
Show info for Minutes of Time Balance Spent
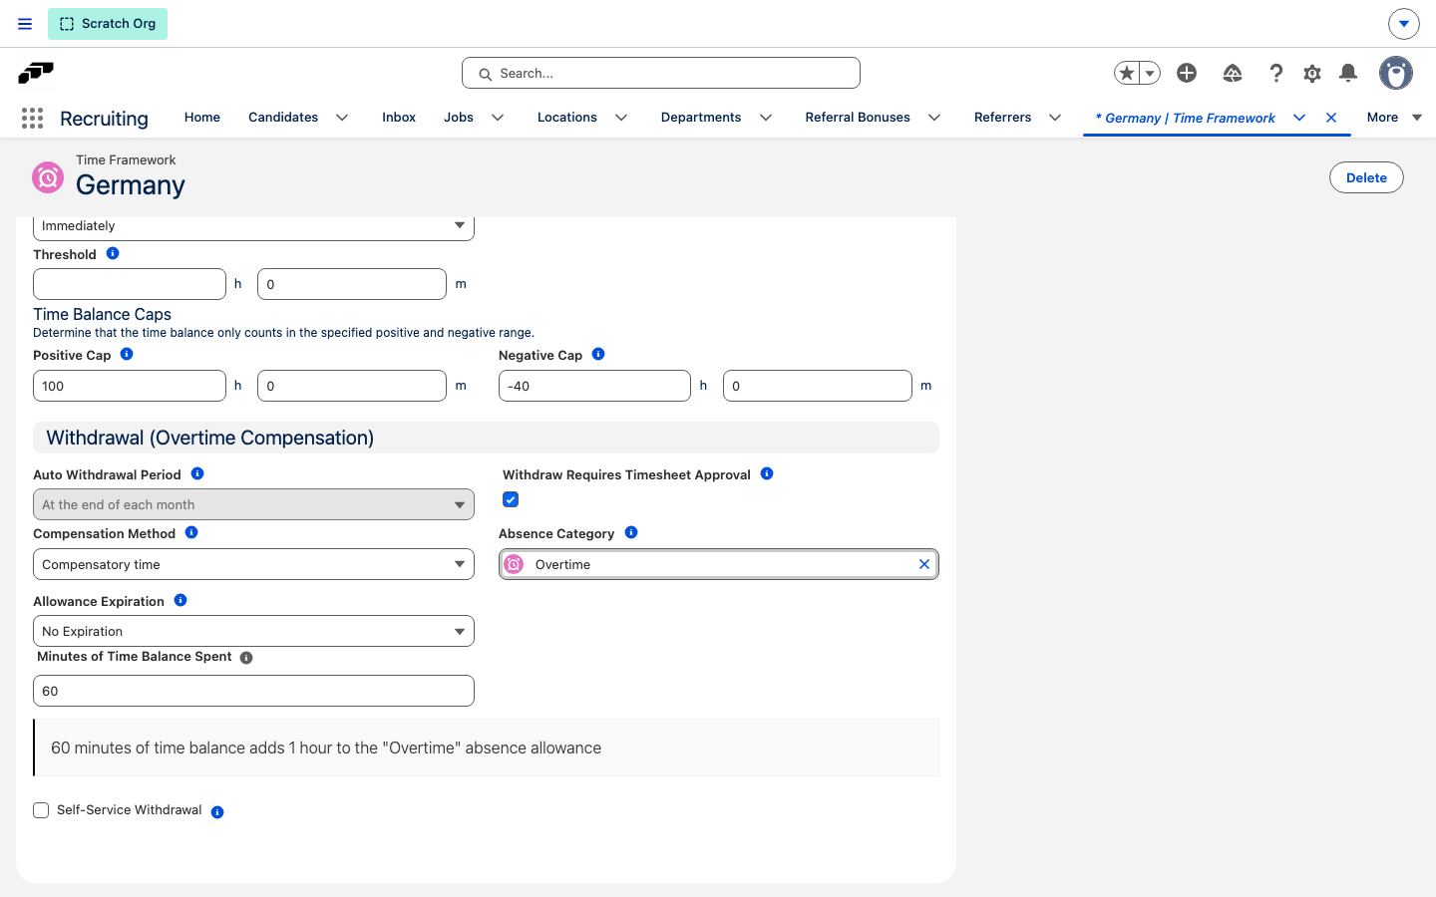click(x=246, y=658)
